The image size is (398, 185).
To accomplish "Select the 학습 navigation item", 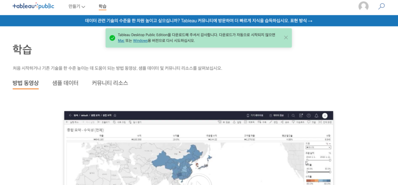I will 103,6.
